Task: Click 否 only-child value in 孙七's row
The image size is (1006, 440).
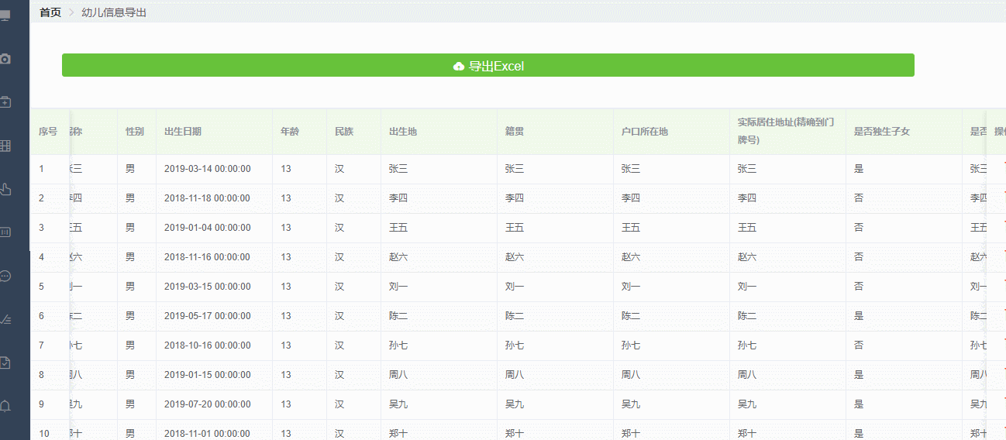Action: tap(859, 345)
